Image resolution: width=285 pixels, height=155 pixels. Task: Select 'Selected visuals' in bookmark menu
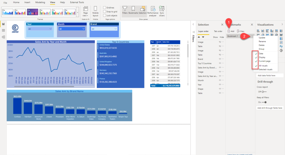pyautogui.click(x=266, y=69)
